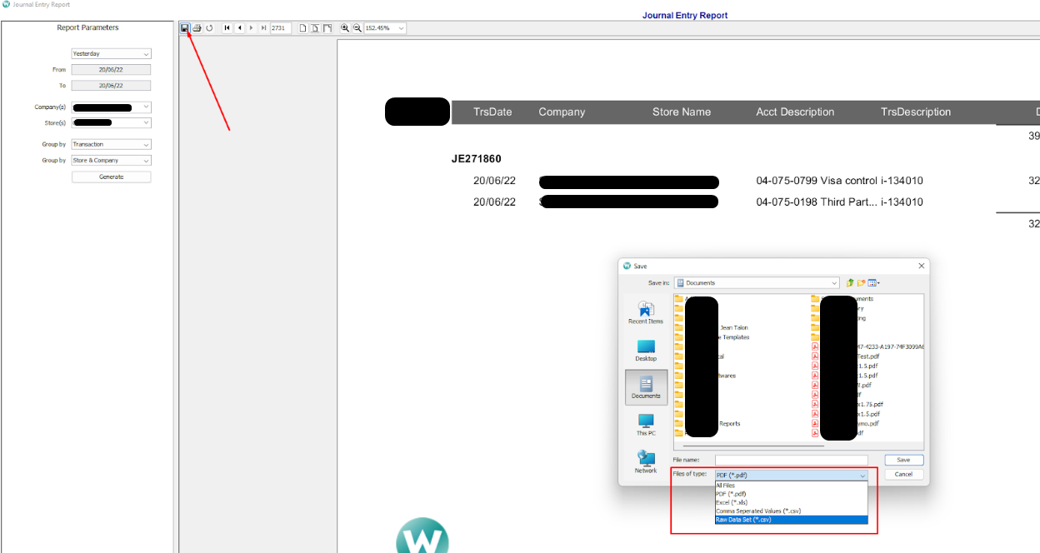Viewport: 1040px width, 553px height.
Task: Open Desktop location in the Save dialog
Action: click(x=645, y=347)
